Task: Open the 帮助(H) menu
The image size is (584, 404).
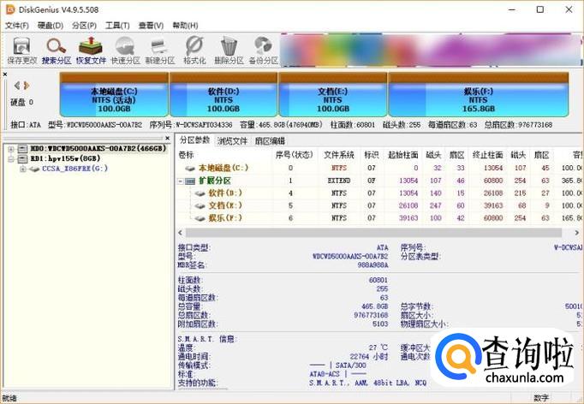Action: [185, 26]
